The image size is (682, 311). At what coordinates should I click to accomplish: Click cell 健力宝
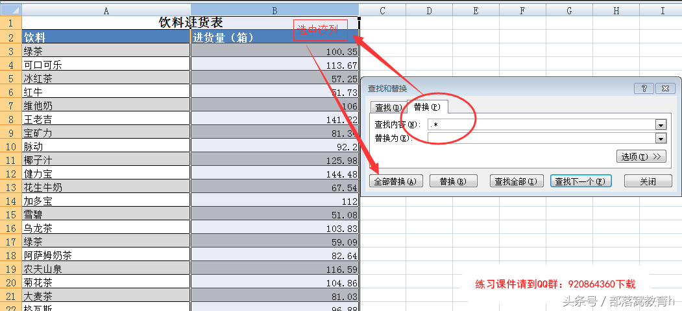(x=106, y=173)
